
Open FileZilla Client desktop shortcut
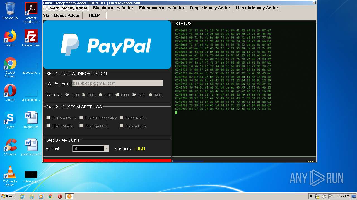[x=31, y=38]
